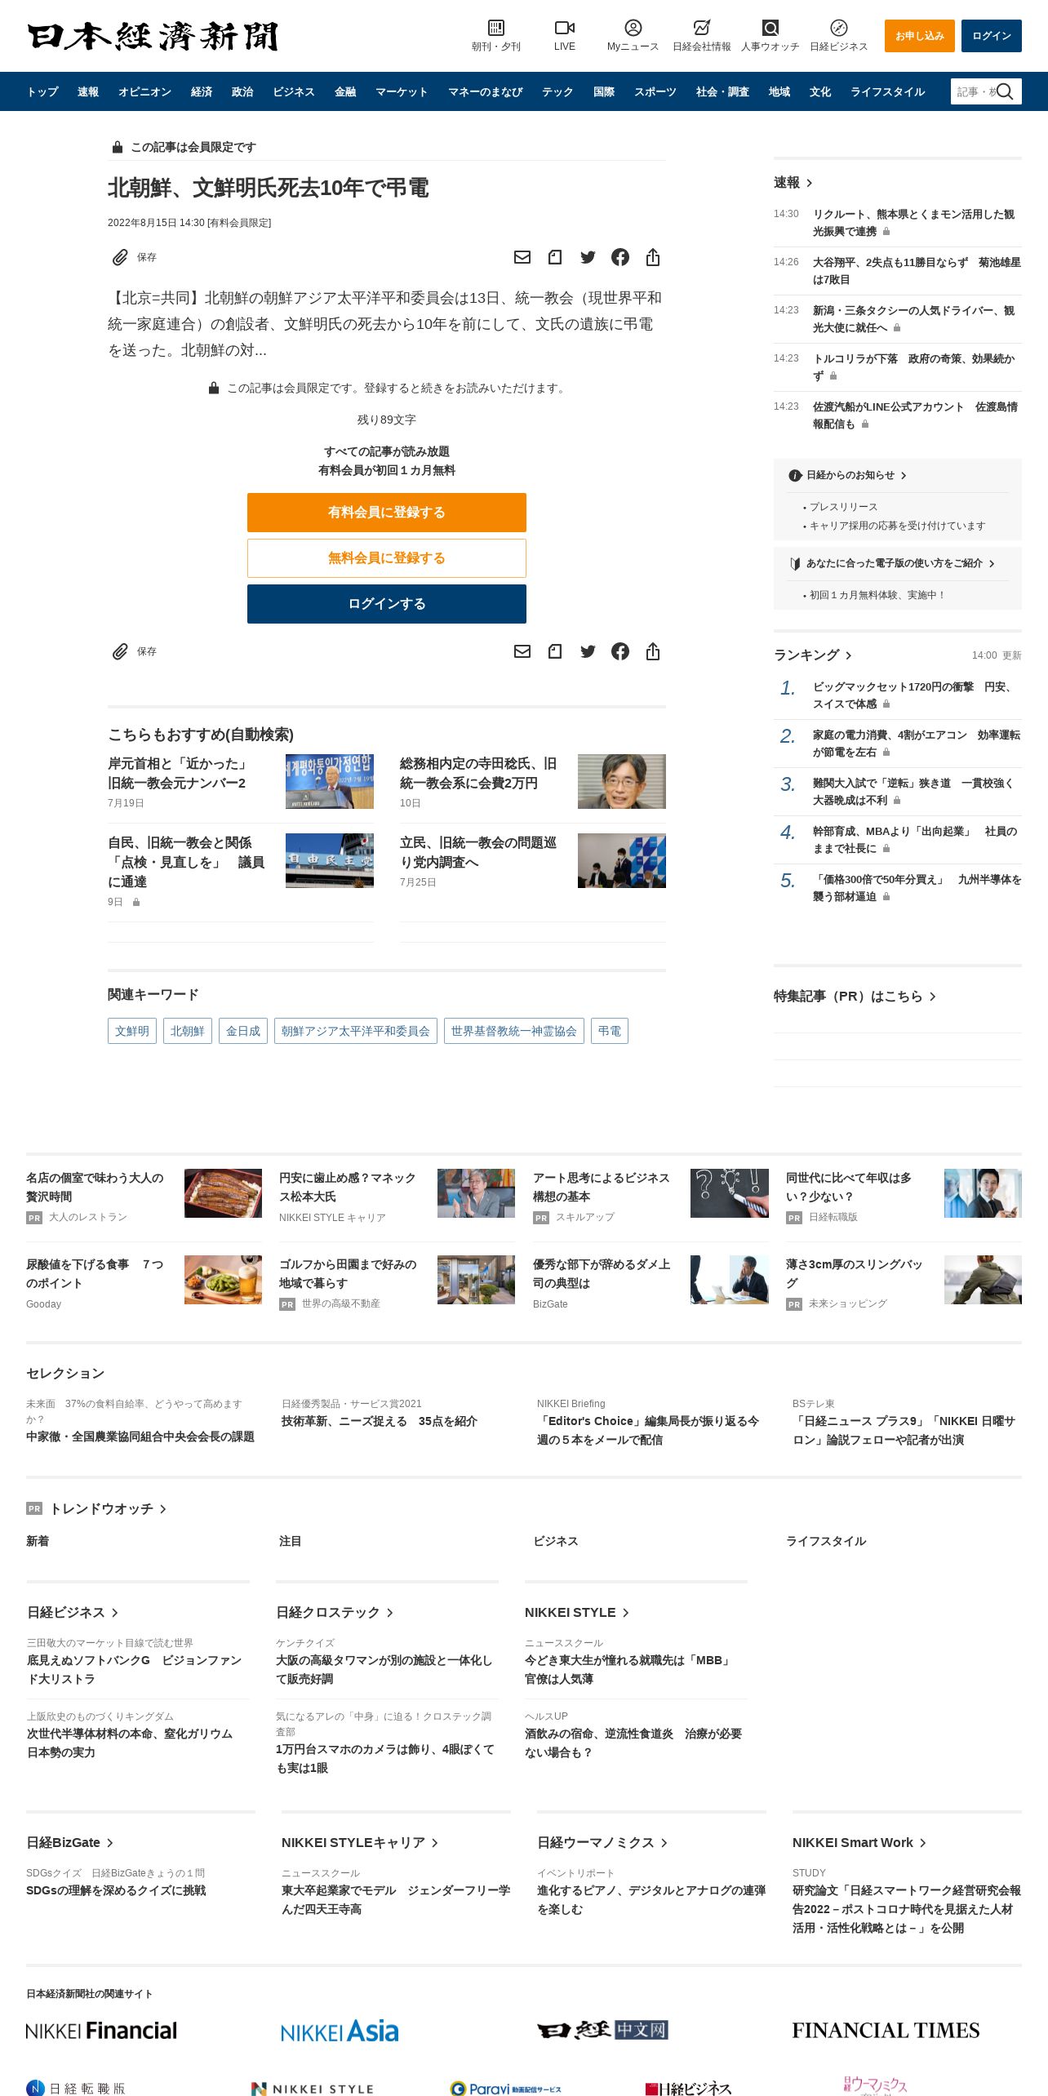Image resolution: width=1048 pixels, height=2096 pixels.
Task: Open the 日経中文网 logo link
Action: (x=602, y=2030)
